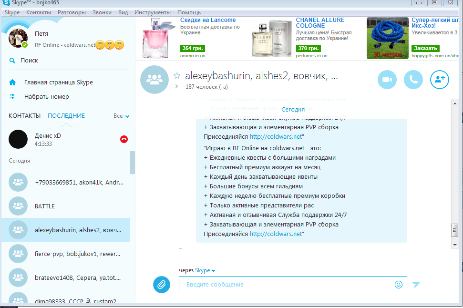Hang up the Денис xD call
Screen dimensions: 463x308
[124, 139]
